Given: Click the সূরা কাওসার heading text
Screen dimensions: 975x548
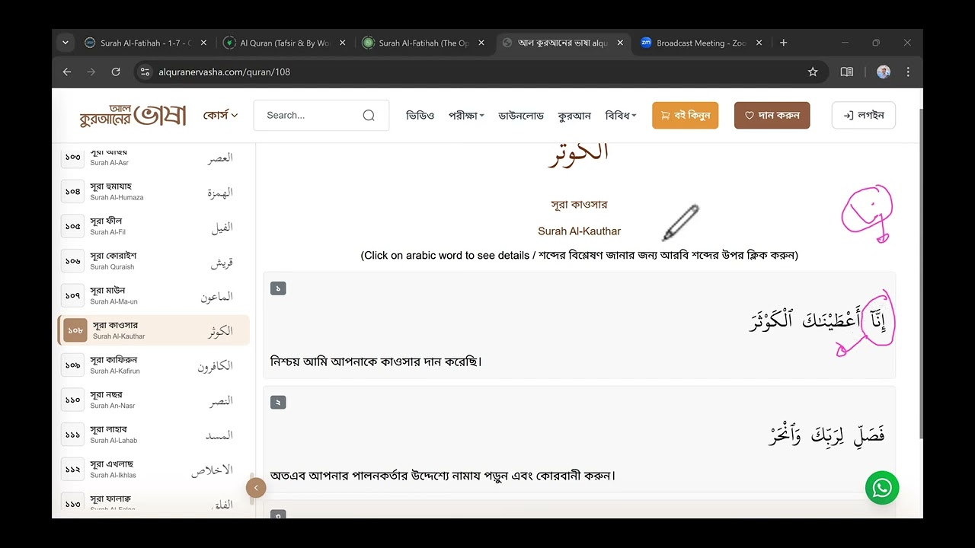Looking at the screenshot, I should point(580,205).
